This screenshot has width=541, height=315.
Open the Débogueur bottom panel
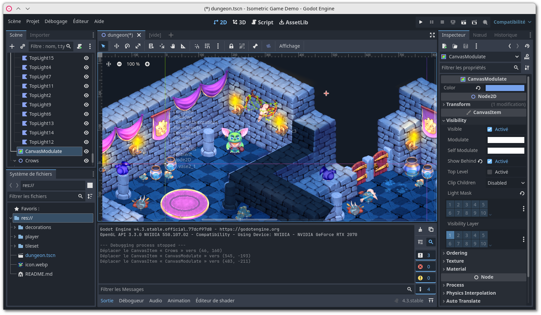[131, 301]
